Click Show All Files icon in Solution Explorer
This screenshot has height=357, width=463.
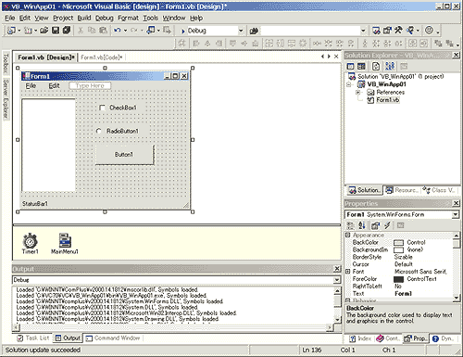point(390,66)
